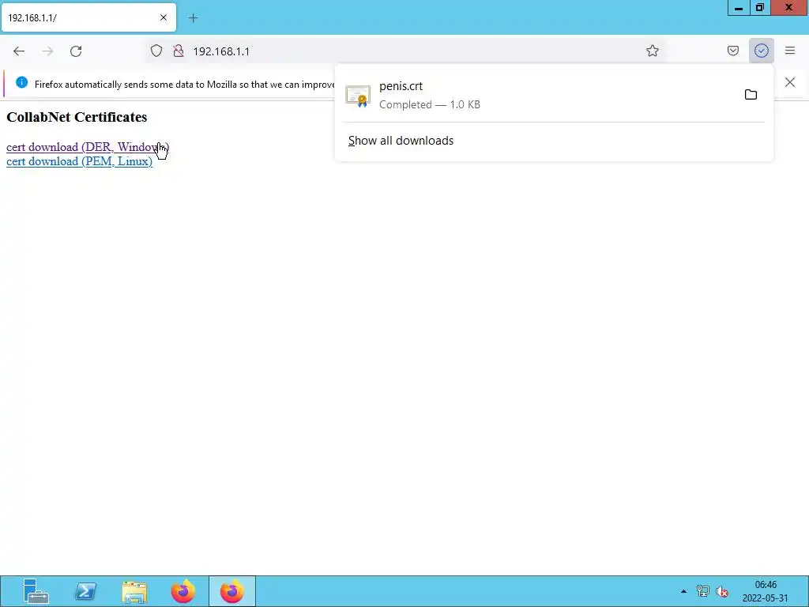The image size is (809, 607).
Task: Switch to the first Firefox taskbar window
Action: point(183,591)
